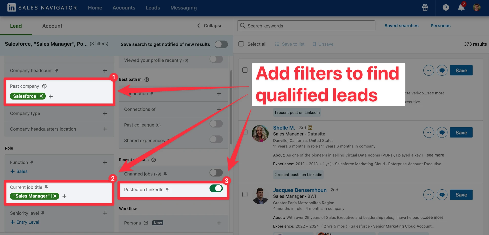Open Saved searches

pos(401,26)
